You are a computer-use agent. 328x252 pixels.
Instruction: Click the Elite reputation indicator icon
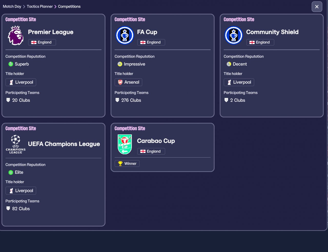[11, 172]
